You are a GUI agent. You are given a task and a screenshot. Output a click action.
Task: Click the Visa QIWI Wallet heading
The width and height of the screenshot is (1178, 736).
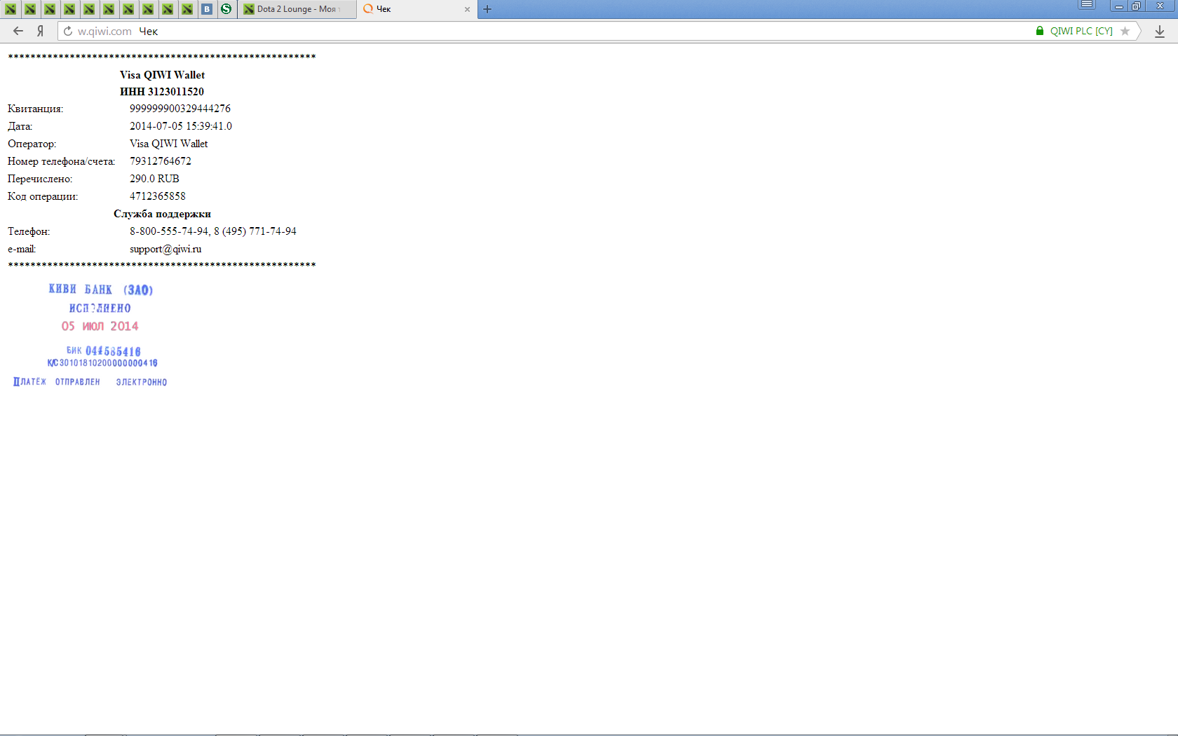[162, 75]
